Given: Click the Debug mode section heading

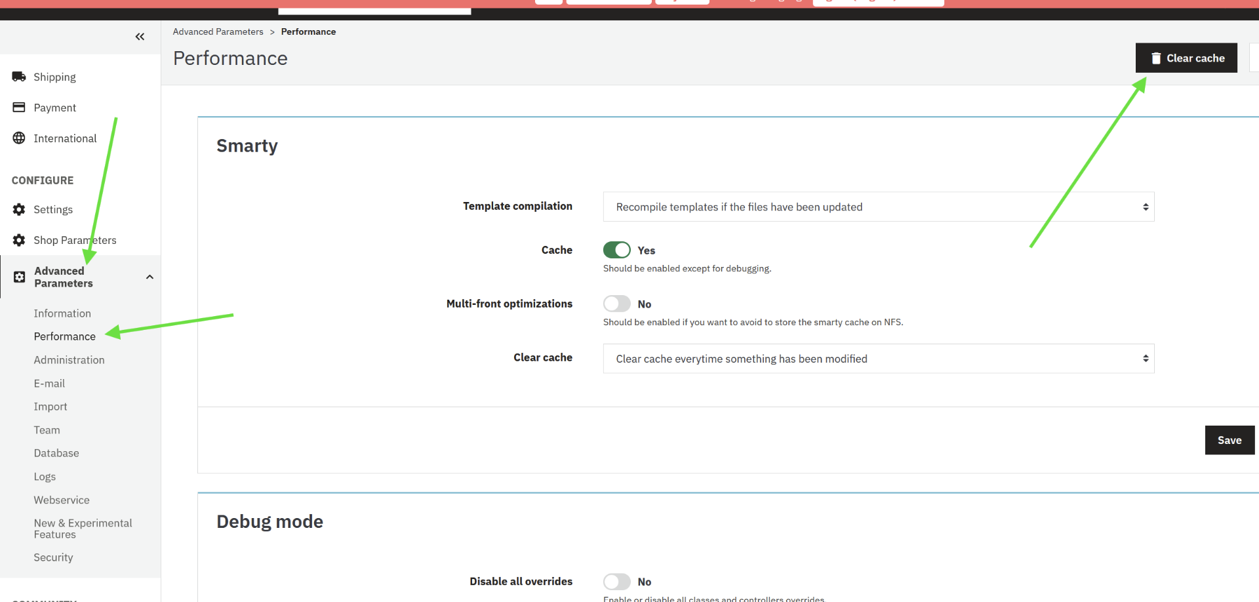Looking at the screenshot, I should [x=270, y=521].
